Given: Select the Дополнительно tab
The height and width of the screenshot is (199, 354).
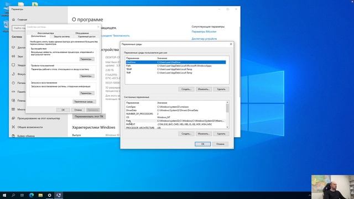Looking at the screenshot, I should coord(38,36).
